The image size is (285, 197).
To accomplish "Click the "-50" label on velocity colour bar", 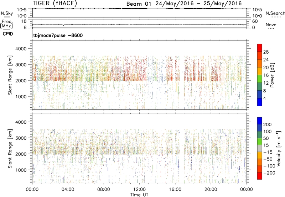I will coord(268,159).
